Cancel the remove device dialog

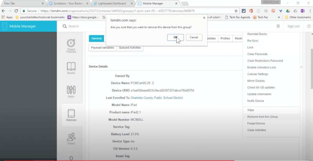(194, 37)
